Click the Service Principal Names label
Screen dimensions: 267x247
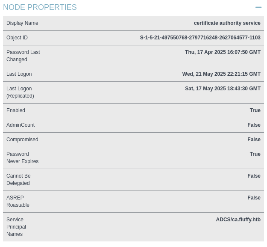[16, 227]
